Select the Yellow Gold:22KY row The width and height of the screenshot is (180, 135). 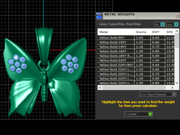(x=136, y=60)
